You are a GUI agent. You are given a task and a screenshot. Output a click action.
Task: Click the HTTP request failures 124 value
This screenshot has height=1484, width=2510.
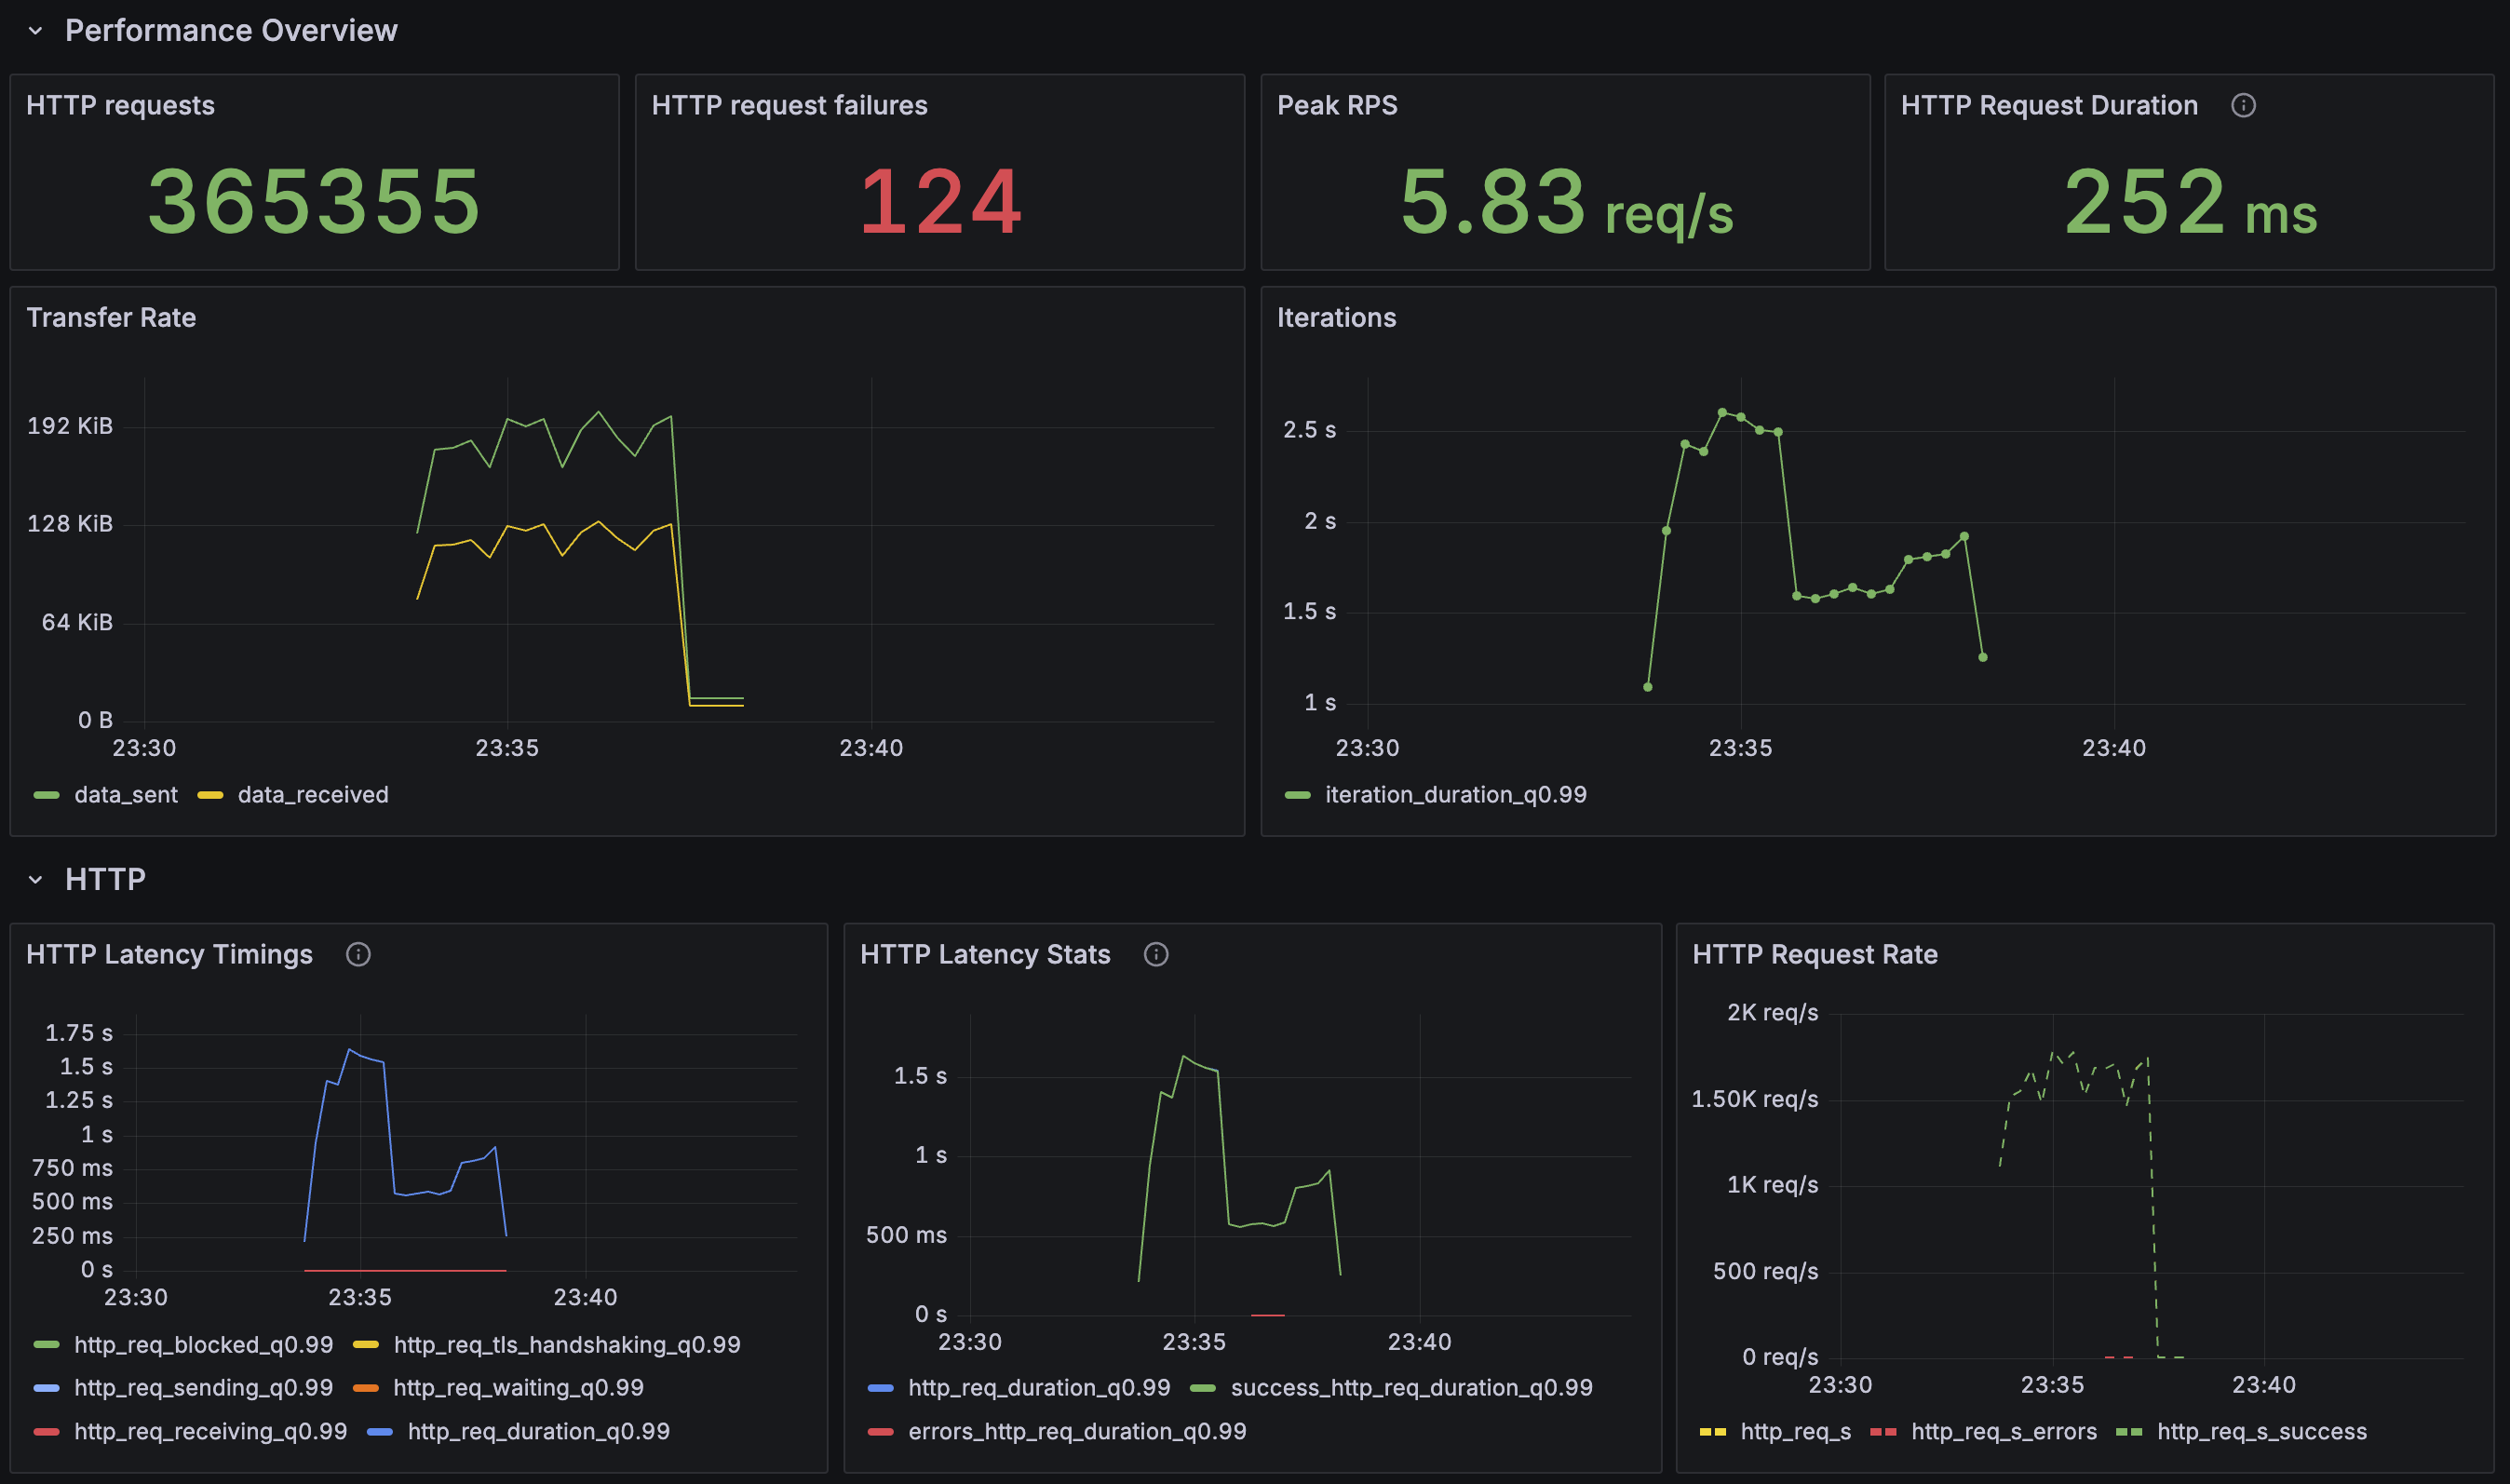point(940,202)
